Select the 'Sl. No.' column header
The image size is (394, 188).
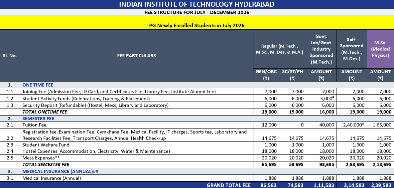pyautogui.click(x=10, y=56)
